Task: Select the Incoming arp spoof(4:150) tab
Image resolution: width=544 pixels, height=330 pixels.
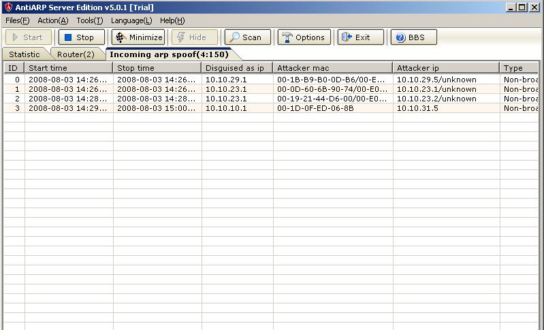Action: 169,54
